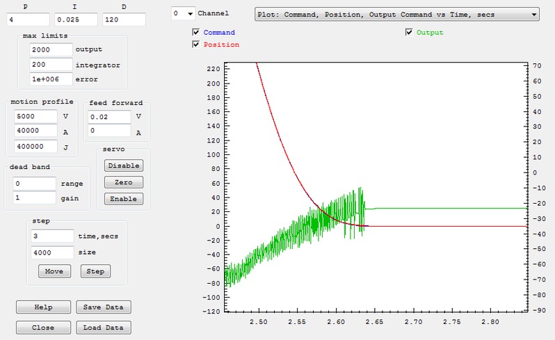Screen dimensions: 555x340
Task: Close the tuning screen
Action: 43,327
